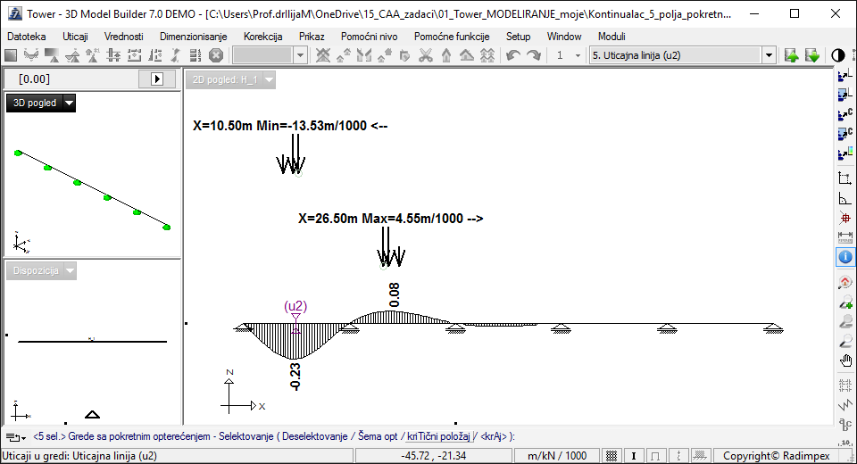This screenshot has width=857, height=464.
Task: Click the redo arrow in the toolbar
Action: pyautogui.click(x=533, y=55)
